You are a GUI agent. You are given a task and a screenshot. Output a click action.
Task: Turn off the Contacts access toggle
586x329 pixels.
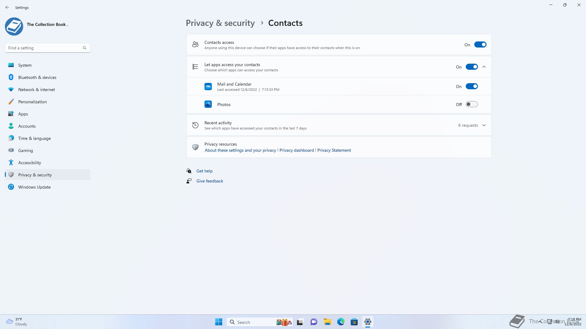(480, 45)
